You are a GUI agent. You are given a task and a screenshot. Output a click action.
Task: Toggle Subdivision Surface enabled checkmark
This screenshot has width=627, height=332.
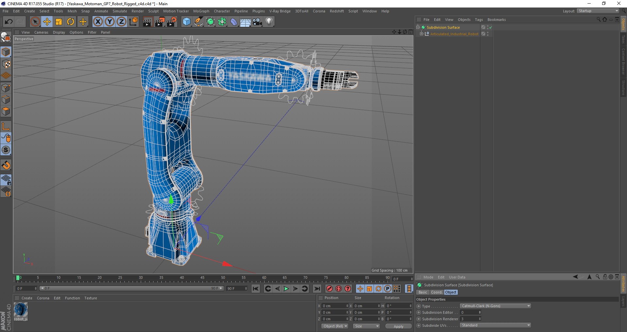(490, 27)
